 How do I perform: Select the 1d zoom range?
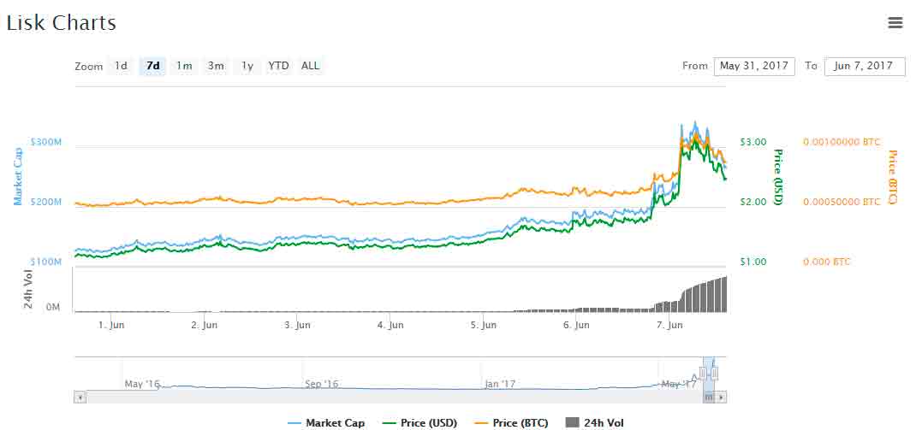(121, 66)
